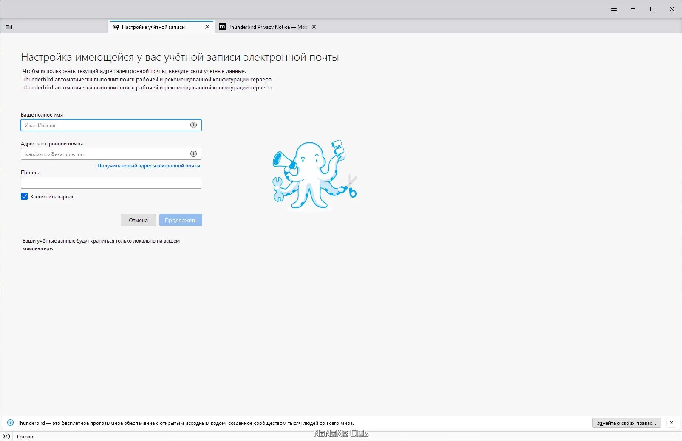
Task: Open Получить новый адрес электронной почты link
Action: click(x=149, y=166)
